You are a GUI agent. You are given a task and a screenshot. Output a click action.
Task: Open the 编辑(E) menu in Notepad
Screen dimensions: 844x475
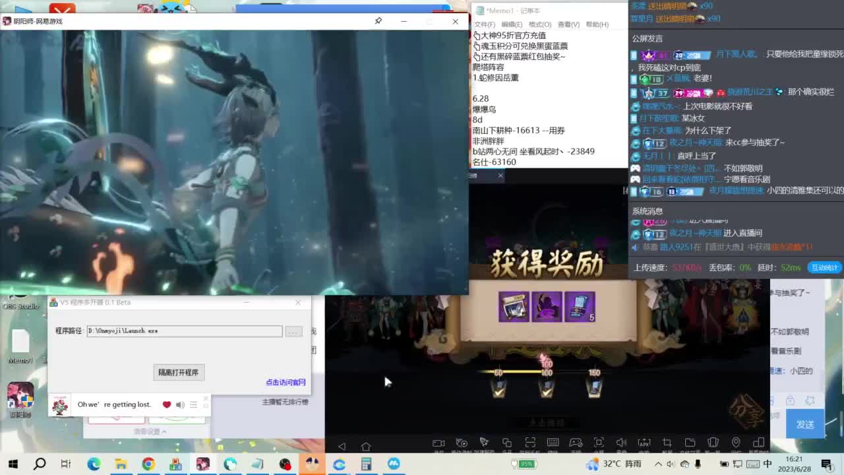512,24
